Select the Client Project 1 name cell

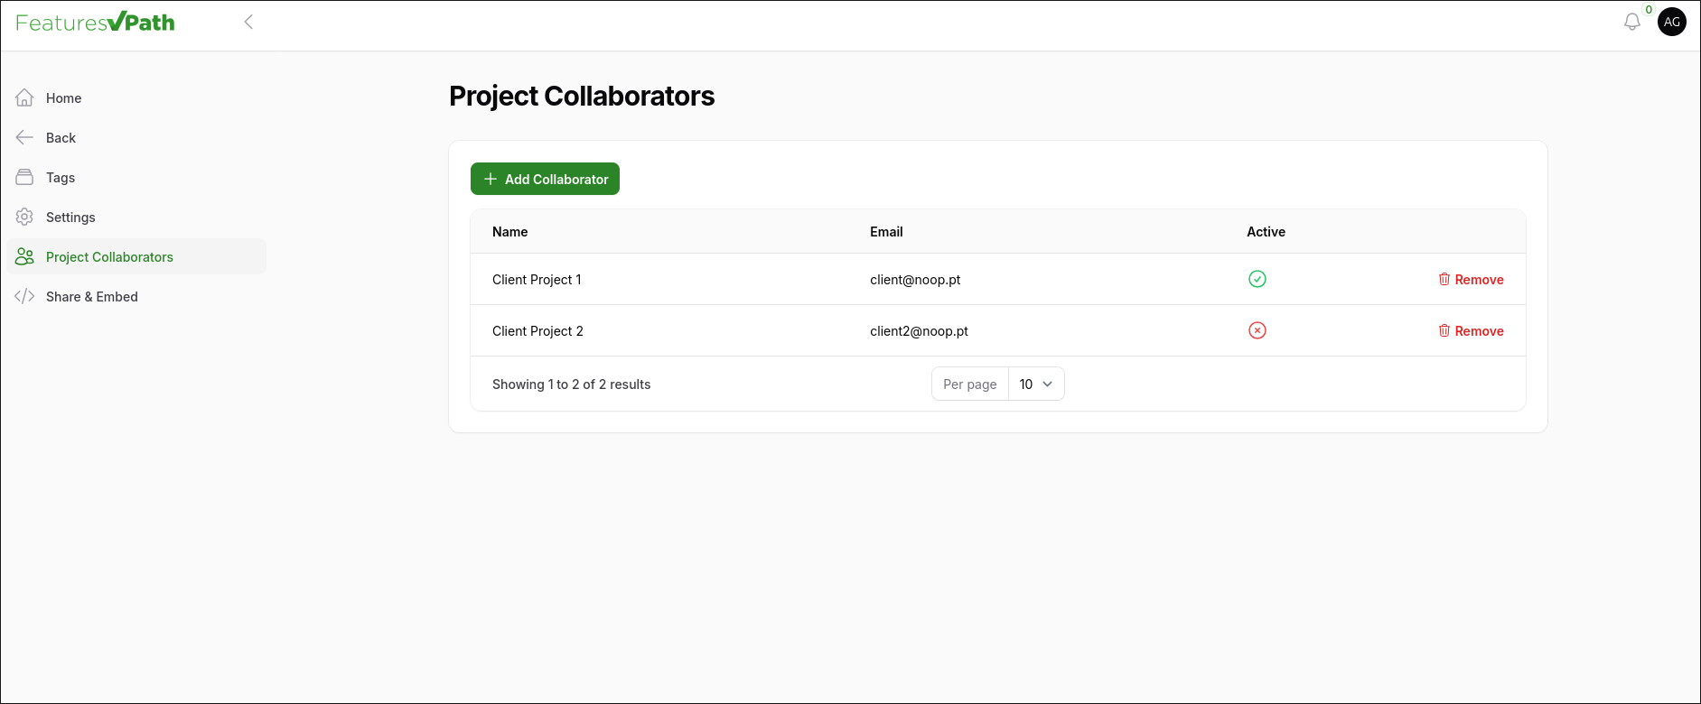click(x=537, y=280)
